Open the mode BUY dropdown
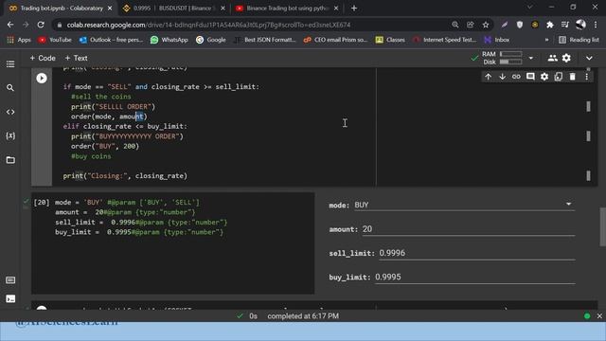The height and width of the screenshot is (341, 606). coord(464,205)
